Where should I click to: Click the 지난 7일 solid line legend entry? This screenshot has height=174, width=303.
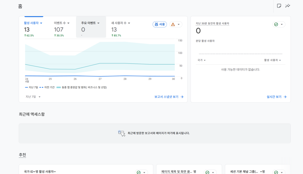tap(31, 87)
